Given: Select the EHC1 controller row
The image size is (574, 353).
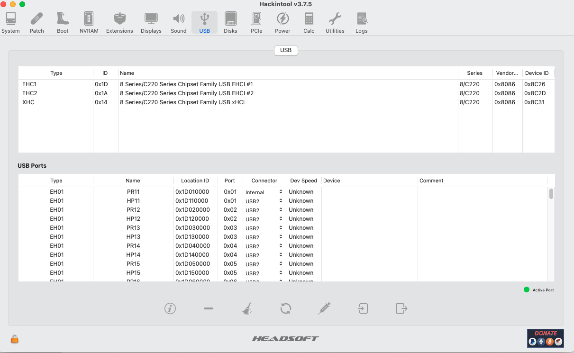Looking at the screenshot, I should point(286,84).
